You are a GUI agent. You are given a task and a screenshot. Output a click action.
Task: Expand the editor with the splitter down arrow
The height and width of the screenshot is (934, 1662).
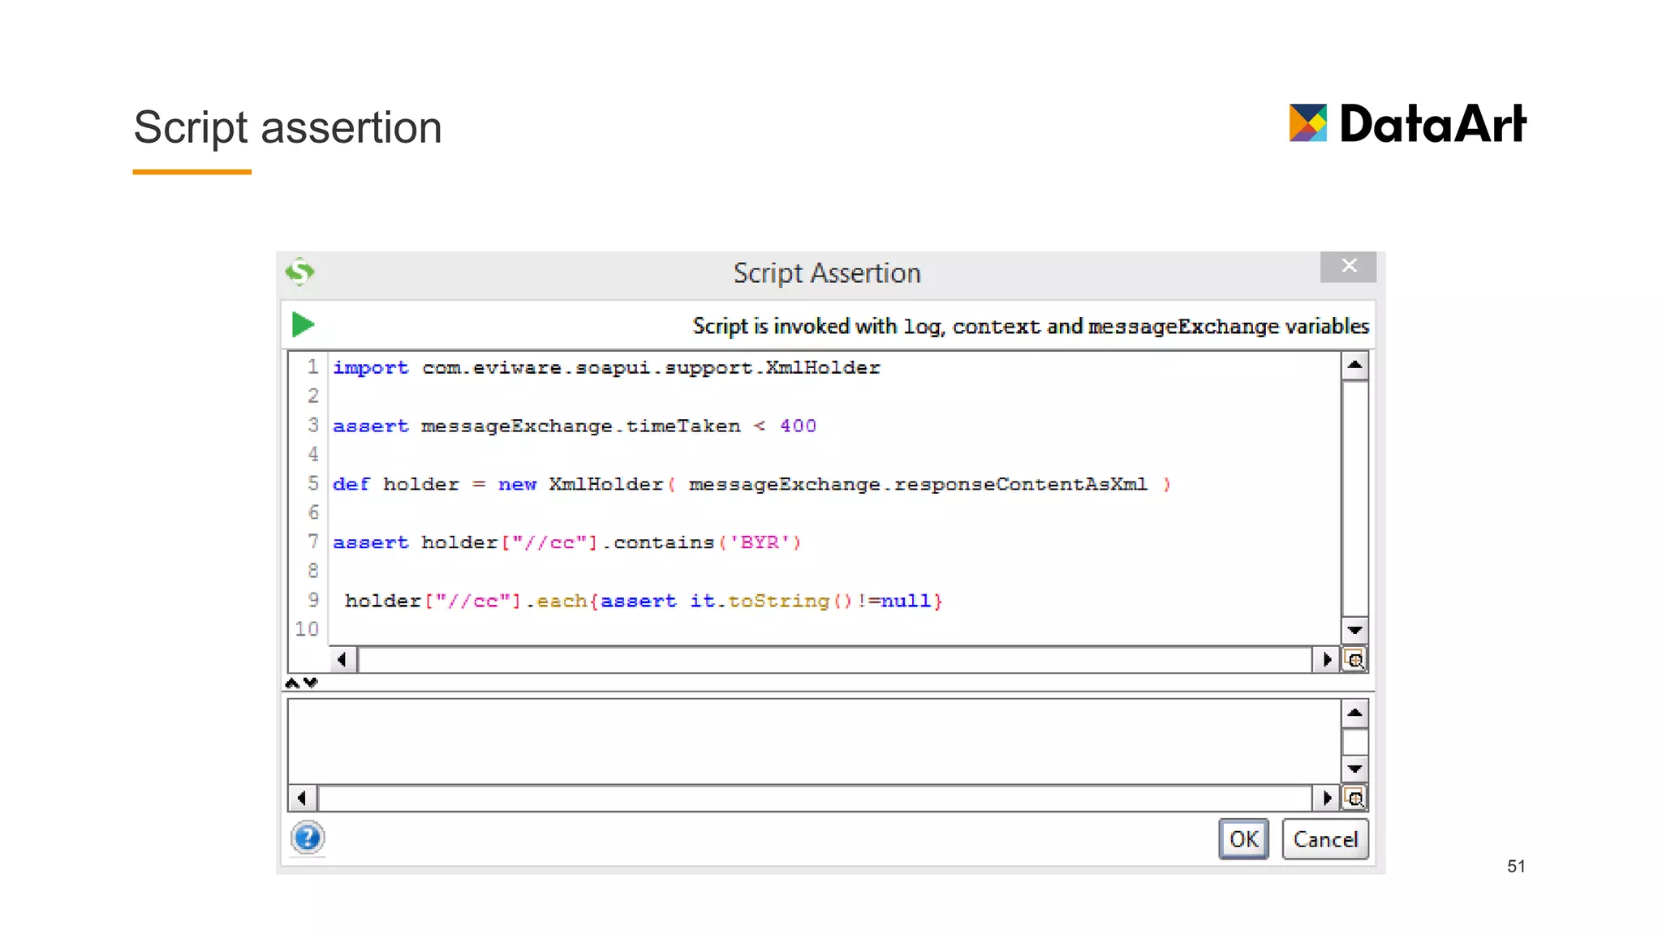click(x=311, y=683)
